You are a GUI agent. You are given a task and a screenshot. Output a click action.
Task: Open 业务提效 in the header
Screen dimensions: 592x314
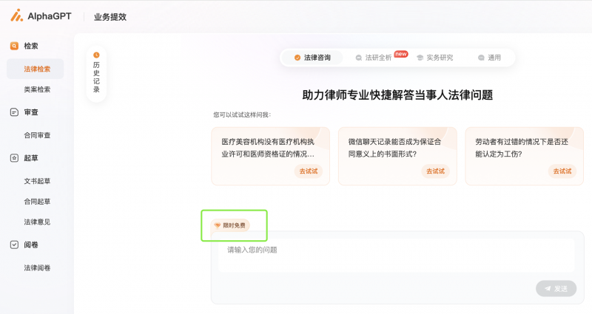(110, 17)
